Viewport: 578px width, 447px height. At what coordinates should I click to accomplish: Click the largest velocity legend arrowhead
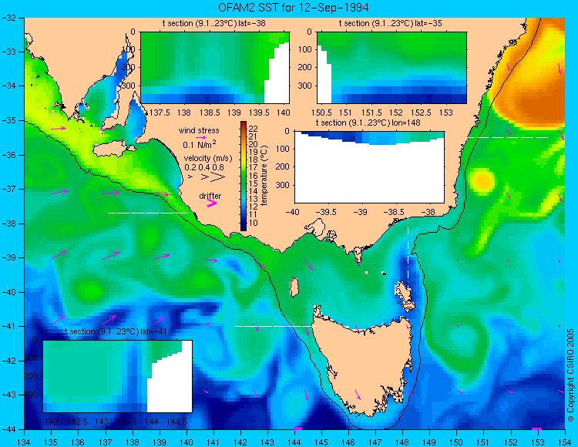pos(217,177)
